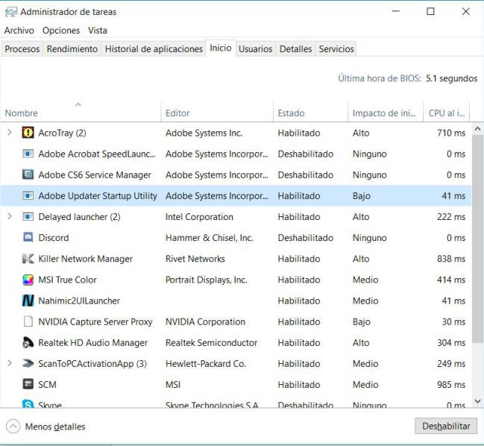Click the ScanToPCActivationApp icon

coord(28,363)
